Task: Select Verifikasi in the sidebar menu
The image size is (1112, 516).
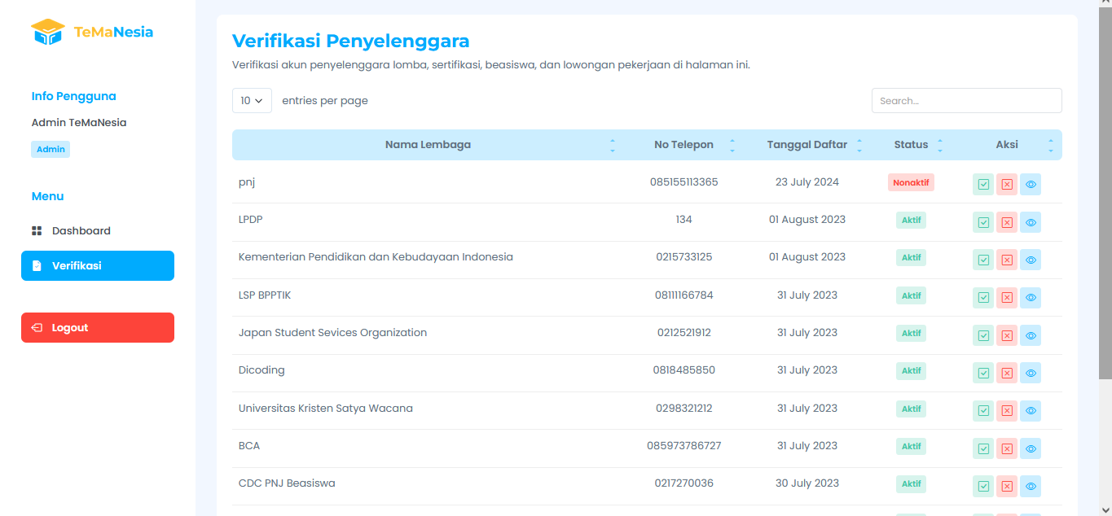Action: point(98,266)
